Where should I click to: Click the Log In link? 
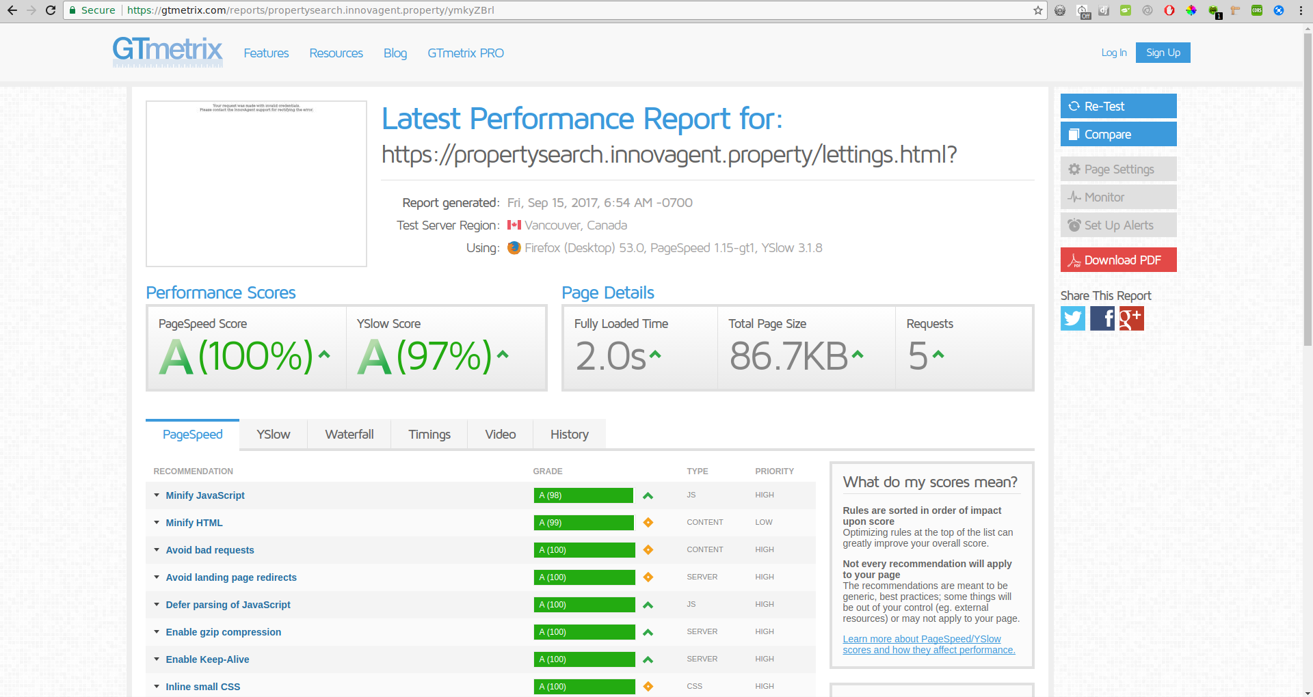click(1114, 53)
